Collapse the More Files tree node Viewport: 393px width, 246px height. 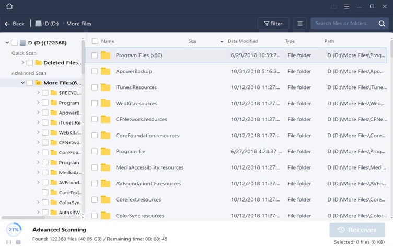tap(22, 83)
